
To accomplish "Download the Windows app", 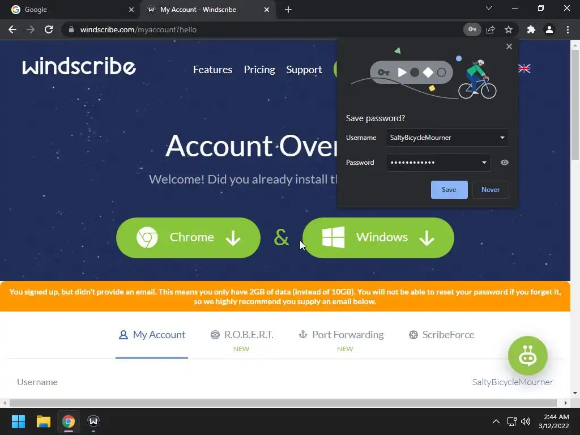I will coord(378,237).
